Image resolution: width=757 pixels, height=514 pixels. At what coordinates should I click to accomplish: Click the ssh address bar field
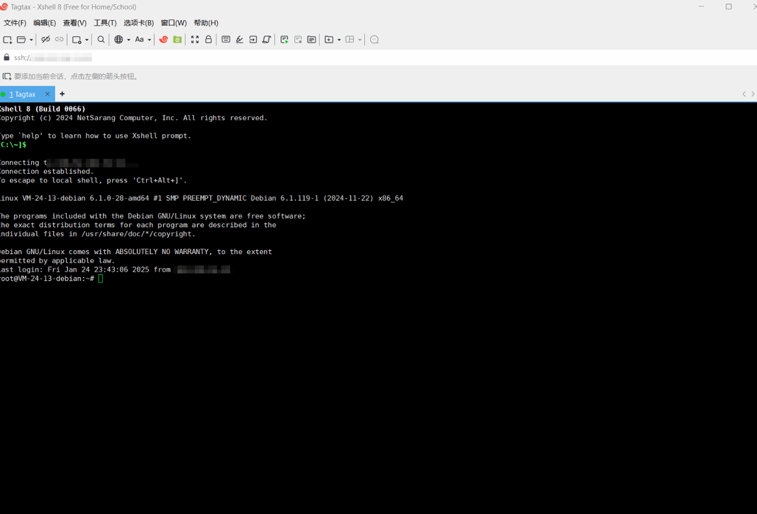(x=230, y=57)
